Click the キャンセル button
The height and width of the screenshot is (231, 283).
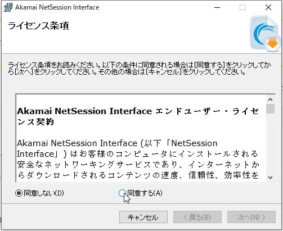coord(143,217)
